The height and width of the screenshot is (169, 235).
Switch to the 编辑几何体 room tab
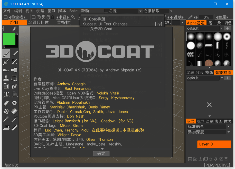tap(39, 23)
